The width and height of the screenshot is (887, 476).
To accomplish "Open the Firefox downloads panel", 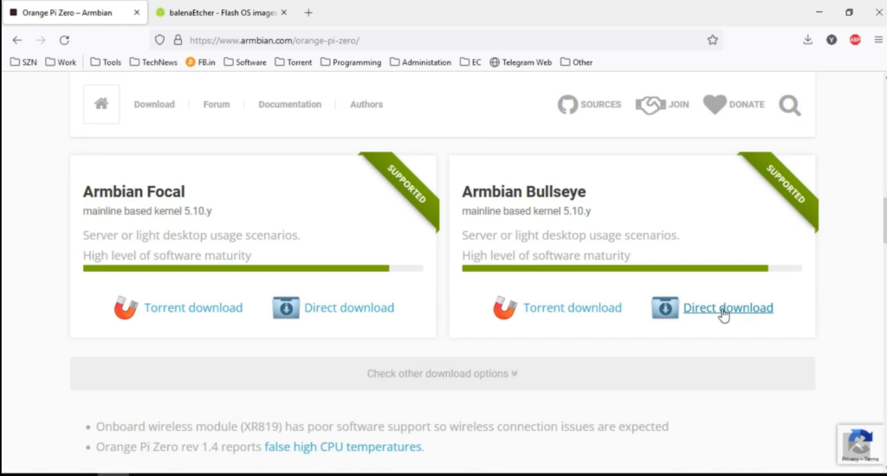I will [807, 40].
